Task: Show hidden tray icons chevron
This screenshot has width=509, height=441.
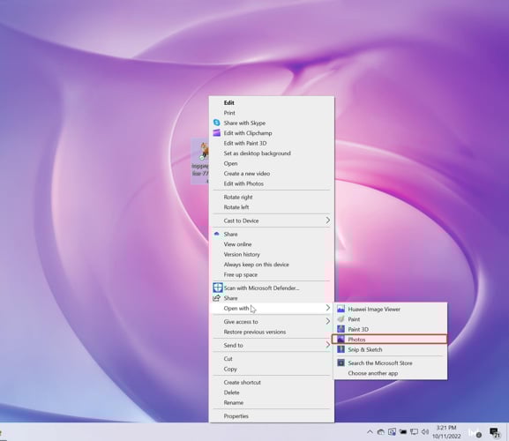Action: tap(370, 431)
